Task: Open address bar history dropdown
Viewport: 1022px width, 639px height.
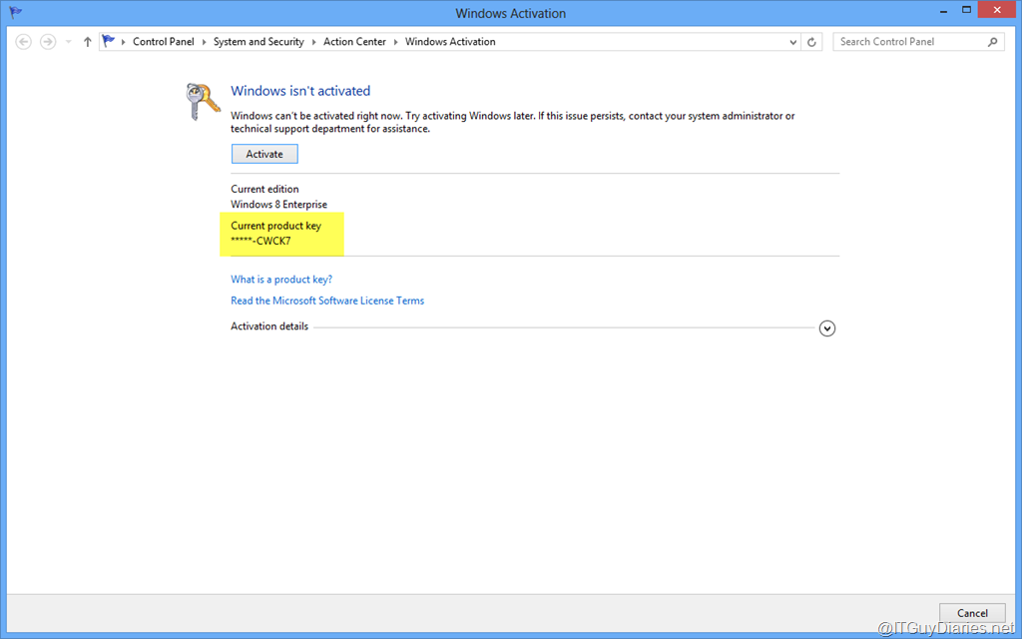Action: coord(792,42)
